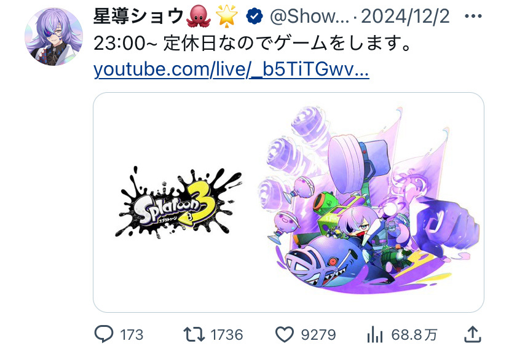Click the retweet arrows icon

[194, 334]
